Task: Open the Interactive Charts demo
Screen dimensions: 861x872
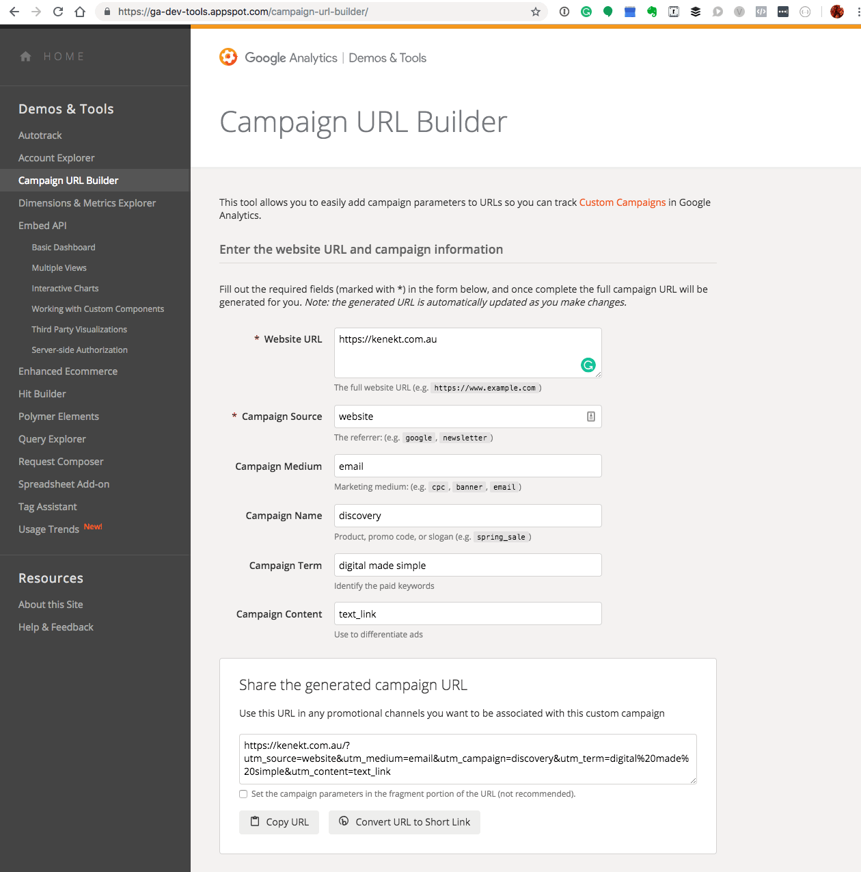Action: pos(65,289)
